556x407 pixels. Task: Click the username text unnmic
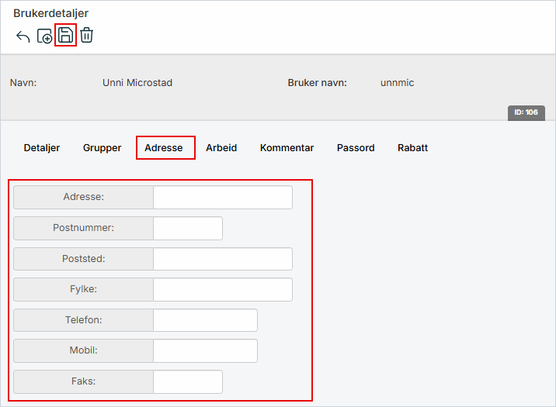[397, 83]
